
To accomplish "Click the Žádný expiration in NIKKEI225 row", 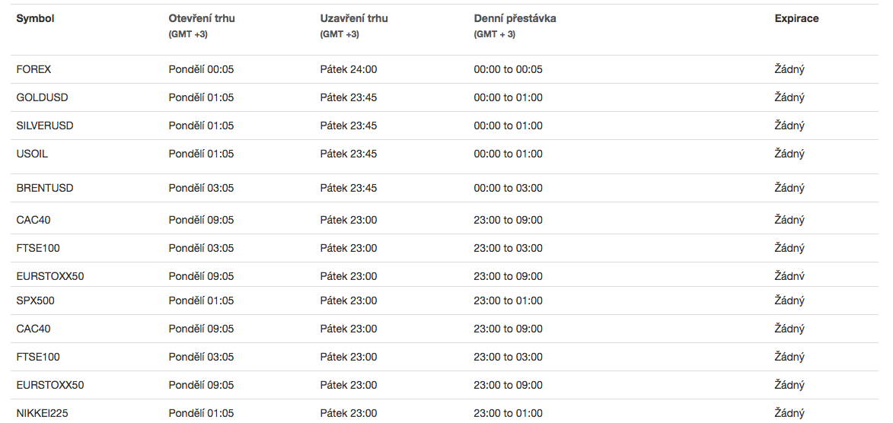I will (x=789, y=413).
